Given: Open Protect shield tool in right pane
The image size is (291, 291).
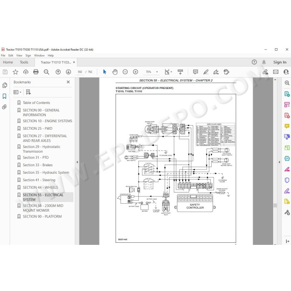Looking at the screenshot, I should click(287, 180).
